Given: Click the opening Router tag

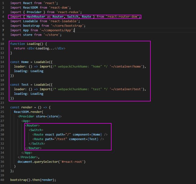Looking at the screenshot, I should click(32, 125).
